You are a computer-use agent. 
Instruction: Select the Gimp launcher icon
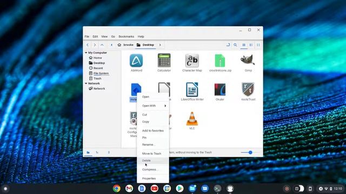(248, 60)
